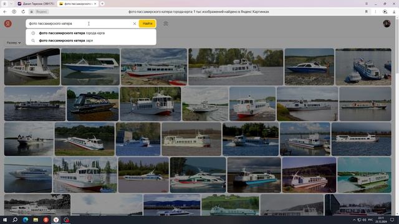The height and width of the screenshot is (224, 399).
Task: Switch to the Данил Терехов tab
Action: click(x=36, y=4)
